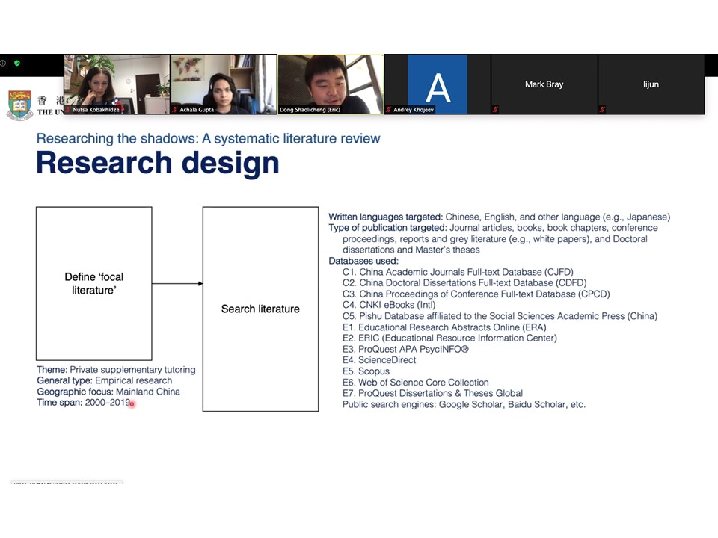Select Andrey Khojeev's avatar tile
This screenshot has height=538, width=718.
(438, 84)
